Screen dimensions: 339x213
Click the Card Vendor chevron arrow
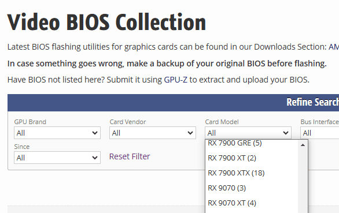point(190,133)
